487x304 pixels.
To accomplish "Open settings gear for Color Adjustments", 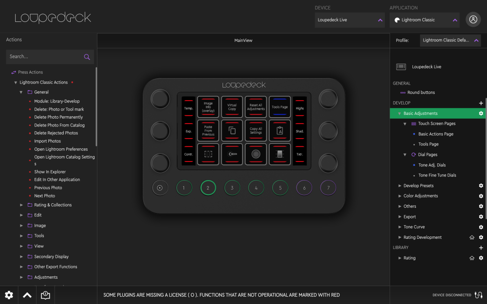I will [481, 196].
